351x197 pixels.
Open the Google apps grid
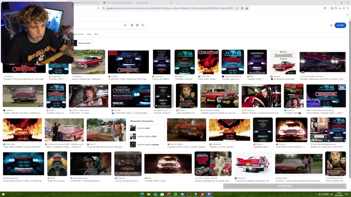331,25
